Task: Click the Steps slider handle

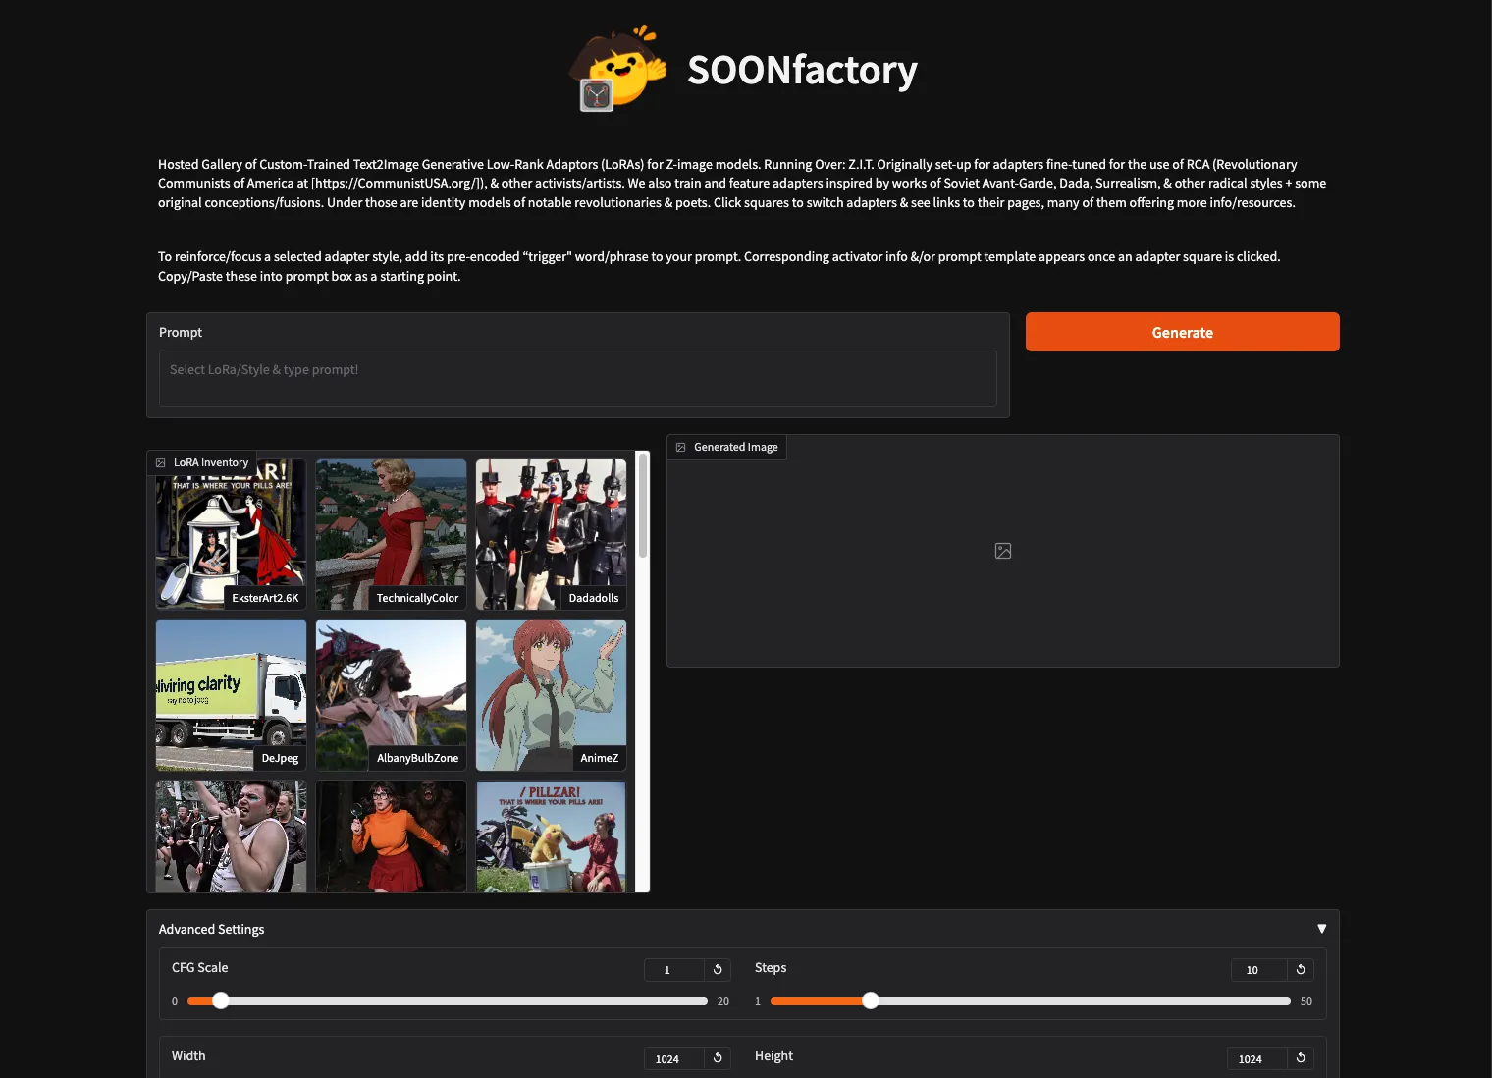Action: coord(871,1000)
